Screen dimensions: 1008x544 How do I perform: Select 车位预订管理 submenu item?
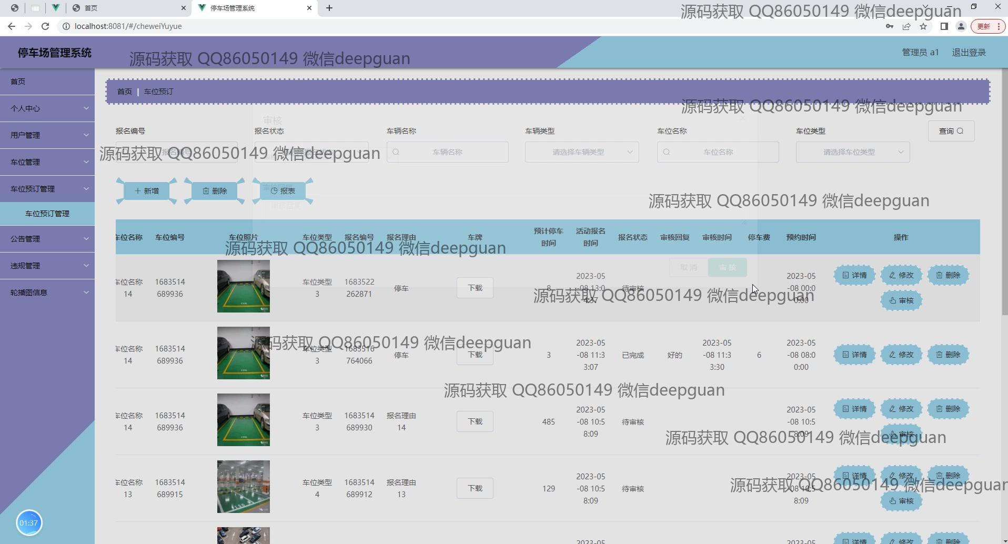(47, 214)
